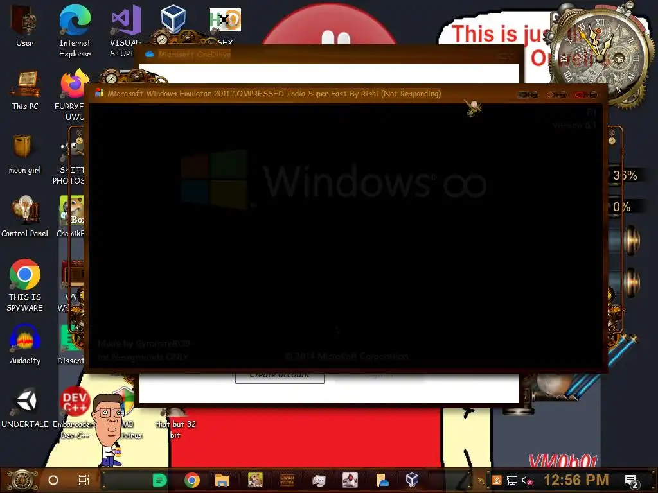Open the network tray icon

[x=512, y=480]
